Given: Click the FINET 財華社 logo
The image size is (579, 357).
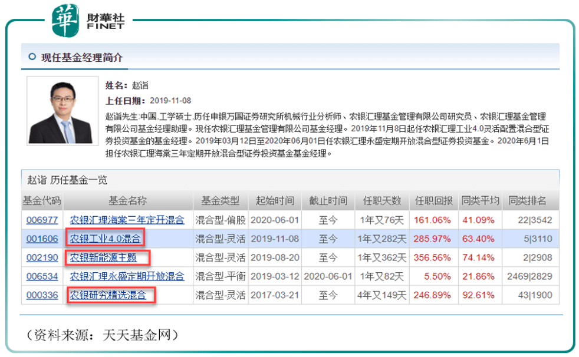Looking at the screenshot, I should [x=88, y=22].
